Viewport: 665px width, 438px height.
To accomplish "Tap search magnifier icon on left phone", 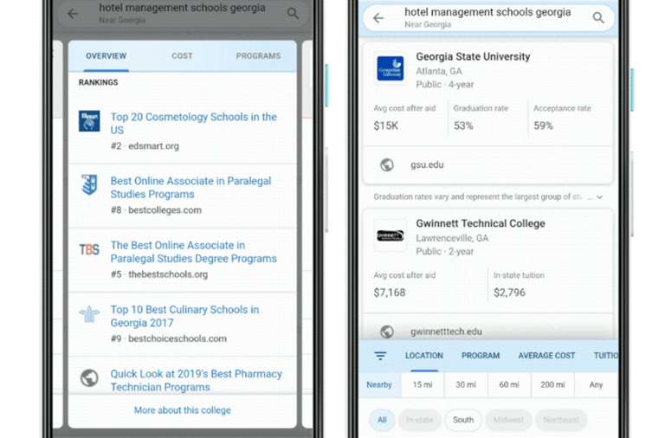I will pyautogui.click(x=293, y=13).
